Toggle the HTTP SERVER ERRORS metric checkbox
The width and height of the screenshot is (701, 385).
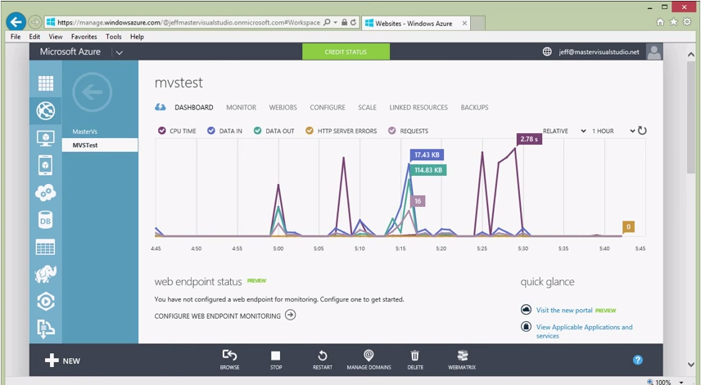tap(310, 131)
